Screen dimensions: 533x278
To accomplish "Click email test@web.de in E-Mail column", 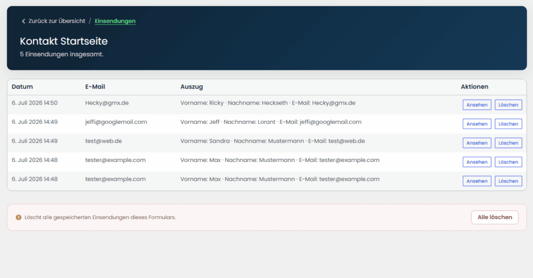I will coord(104,141).
